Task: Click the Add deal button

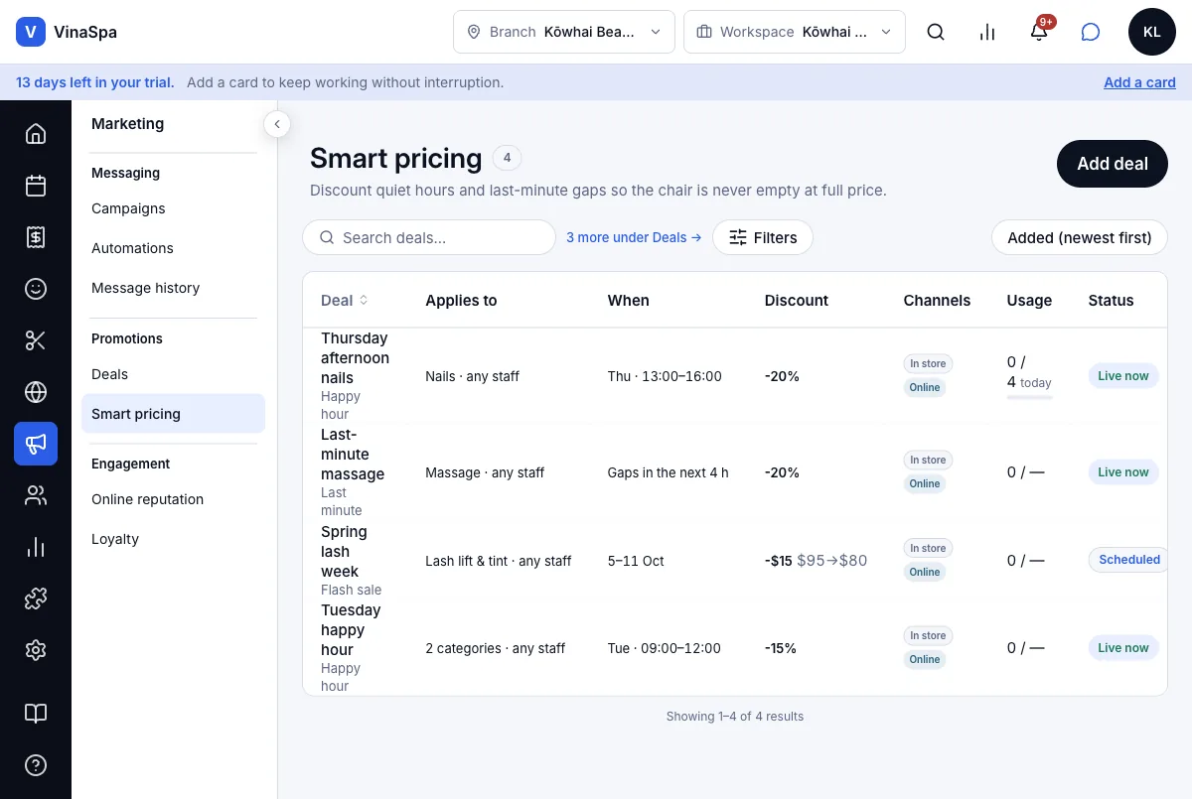Action: click(x=1113, y=164)
